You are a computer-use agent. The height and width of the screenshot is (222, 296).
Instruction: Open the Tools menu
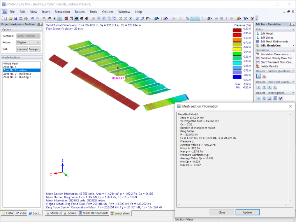pos(93,12)
